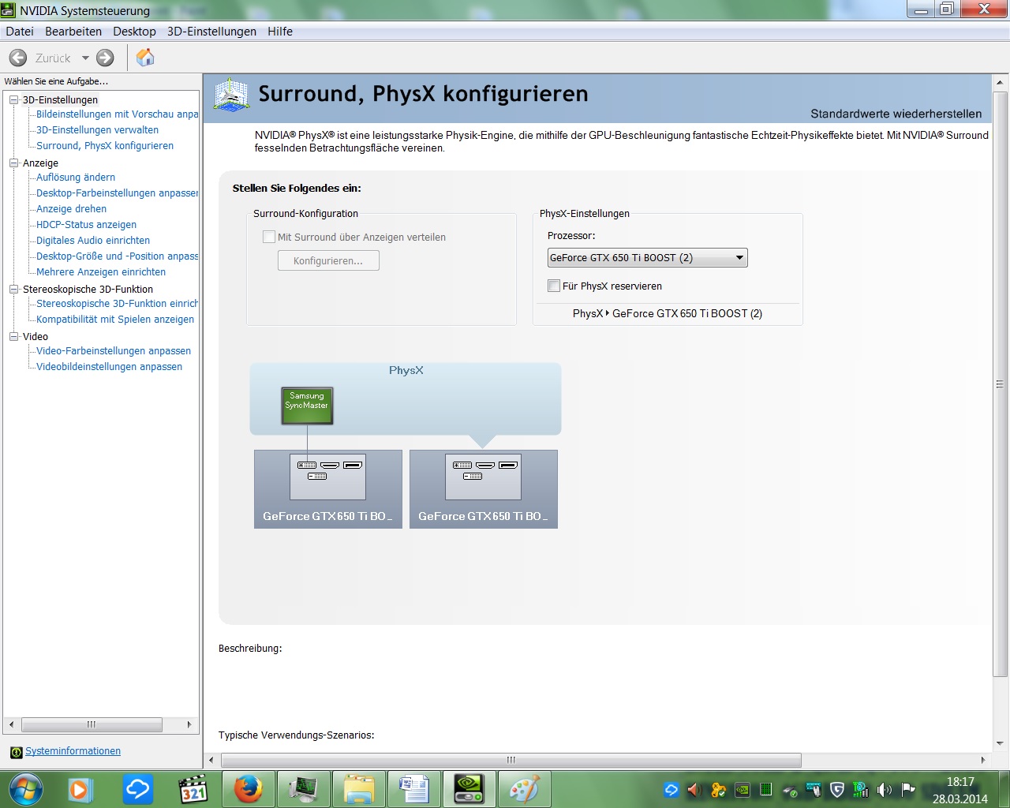Viewport: 1010px width, 808px height.
Task: Click the Systeminformationen icon
Action: [16, 752]
